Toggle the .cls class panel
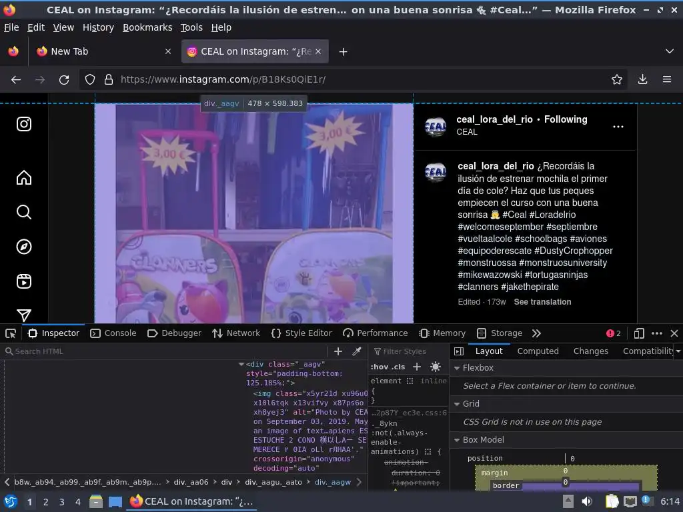The height and width of the screenshot is (512, 683). (399, 367)
